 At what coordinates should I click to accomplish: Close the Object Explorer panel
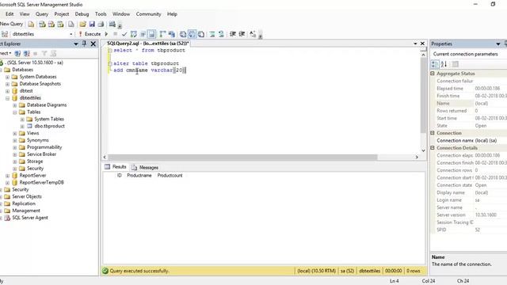93,44
